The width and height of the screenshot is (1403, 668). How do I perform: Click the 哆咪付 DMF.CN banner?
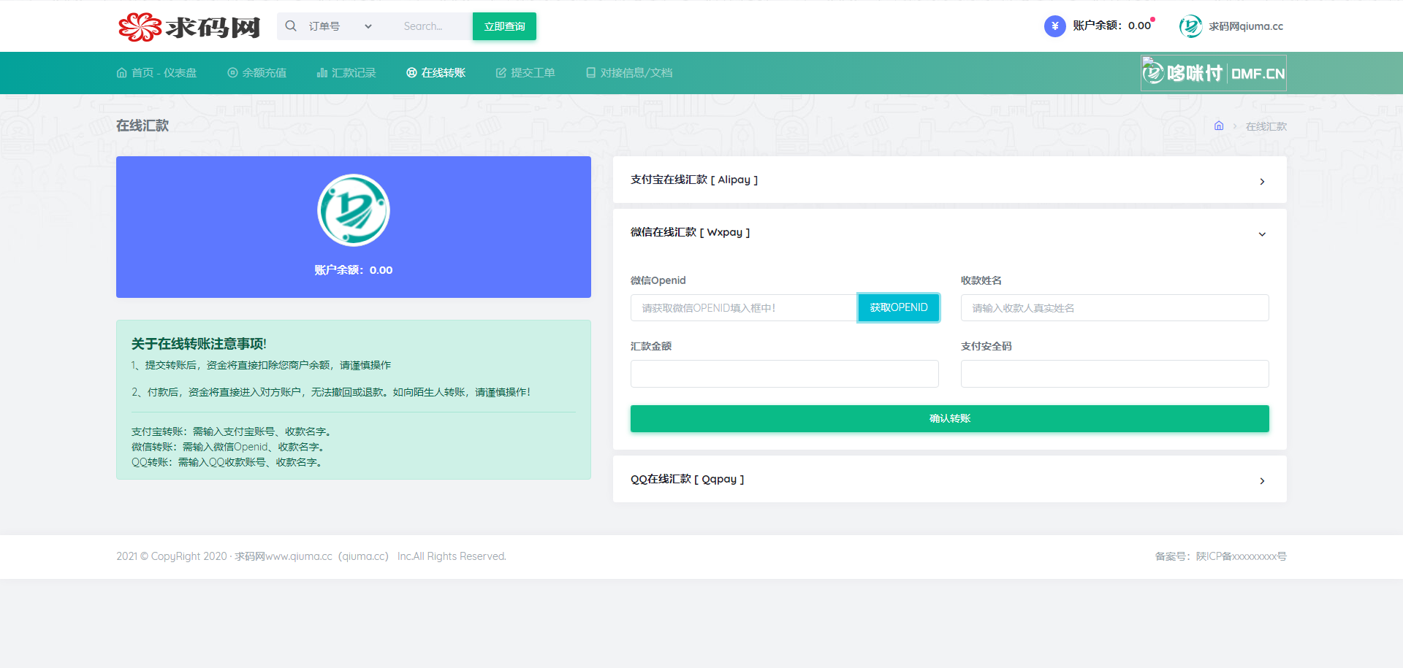tap(1213, 73)
